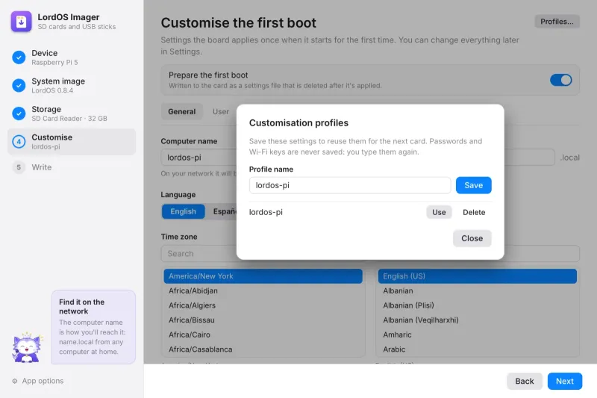Switch to the General tab
Image resolution: width=597 pixels, height=398 pixels.
[181, 111]
